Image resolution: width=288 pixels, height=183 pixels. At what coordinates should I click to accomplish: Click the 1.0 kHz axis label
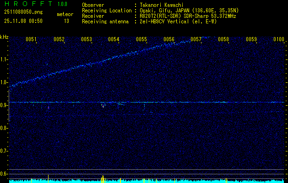(4, 83)
